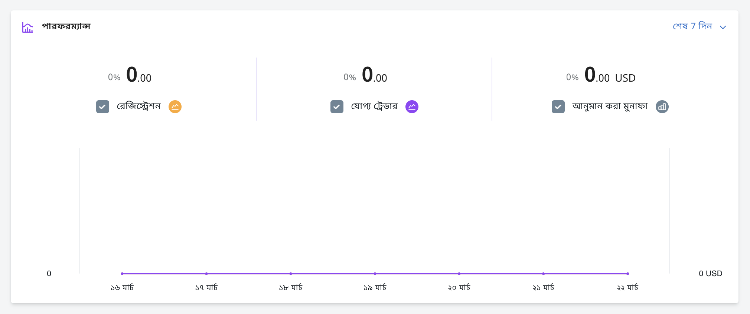This screenshot has width=750, height=314.
Task: Click the আনুমান করা মুনাফা label
Action: point(610,107)
